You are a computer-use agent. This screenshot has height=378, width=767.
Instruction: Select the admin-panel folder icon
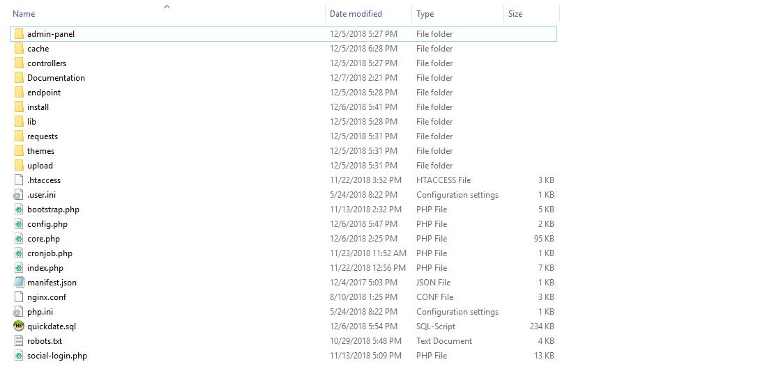19,34
